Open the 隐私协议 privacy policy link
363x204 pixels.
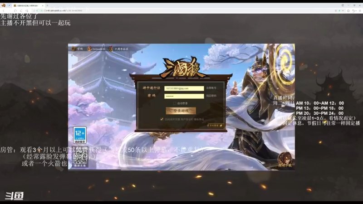coord(199,119)
